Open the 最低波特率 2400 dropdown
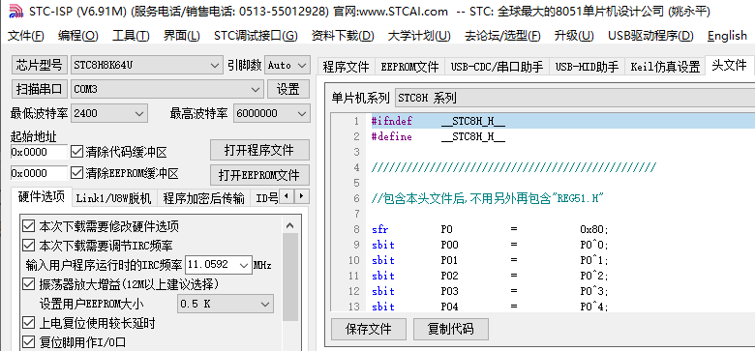Screen dimensions: 755x351 click(139, 113)
